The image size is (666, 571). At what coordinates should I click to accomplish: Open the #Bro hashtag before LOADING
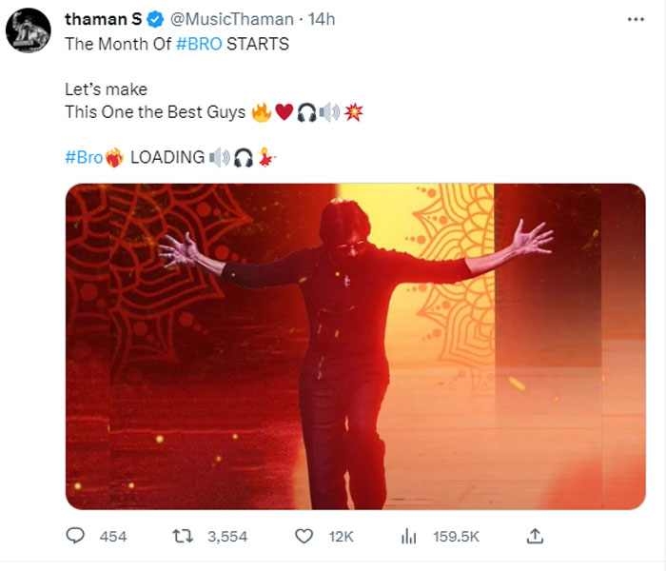83,157
